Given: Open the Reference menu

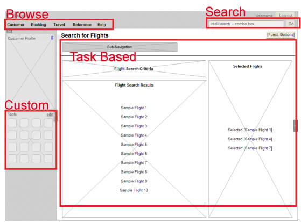Looking at the screenshot, I should (x=82, y=25).
